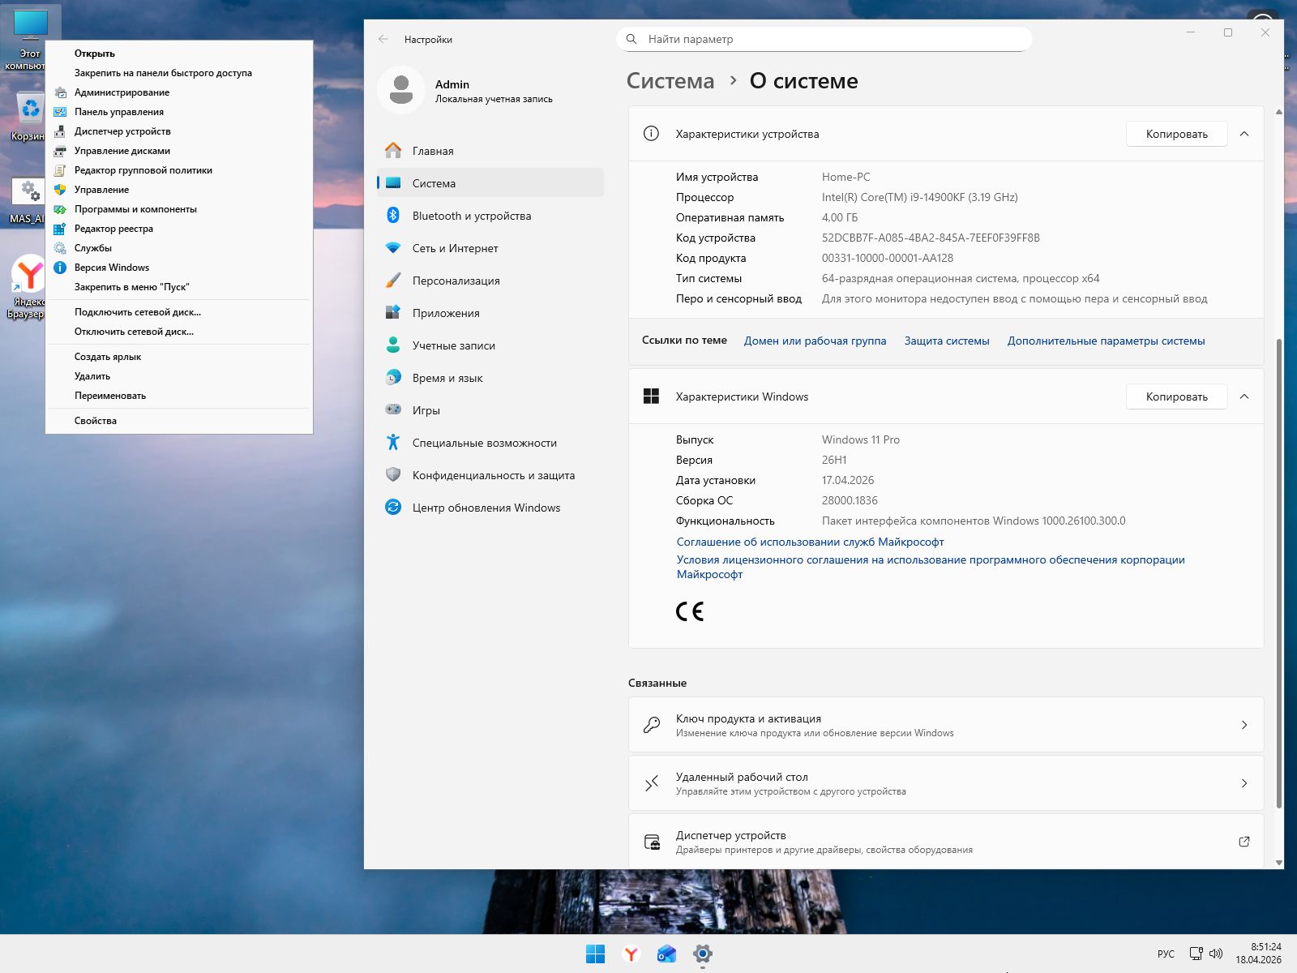The height and width of the screenshot is (973, 1297).
Task: Select Свойства from the context menu
Action: [96, 421]
